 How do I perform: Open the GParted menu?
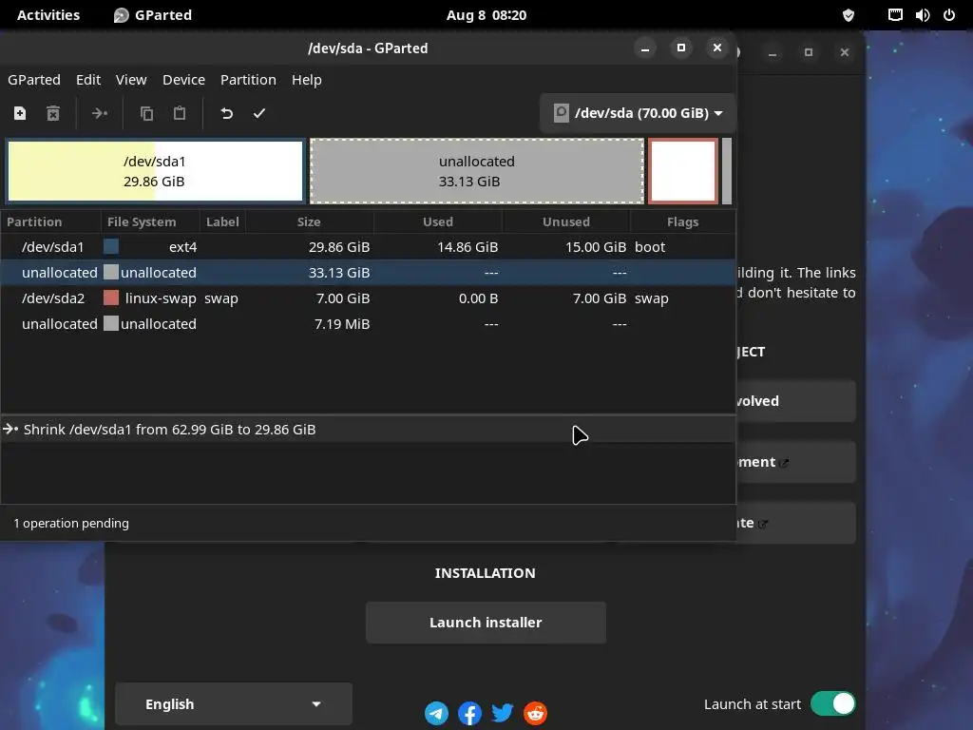coord(34,80)
